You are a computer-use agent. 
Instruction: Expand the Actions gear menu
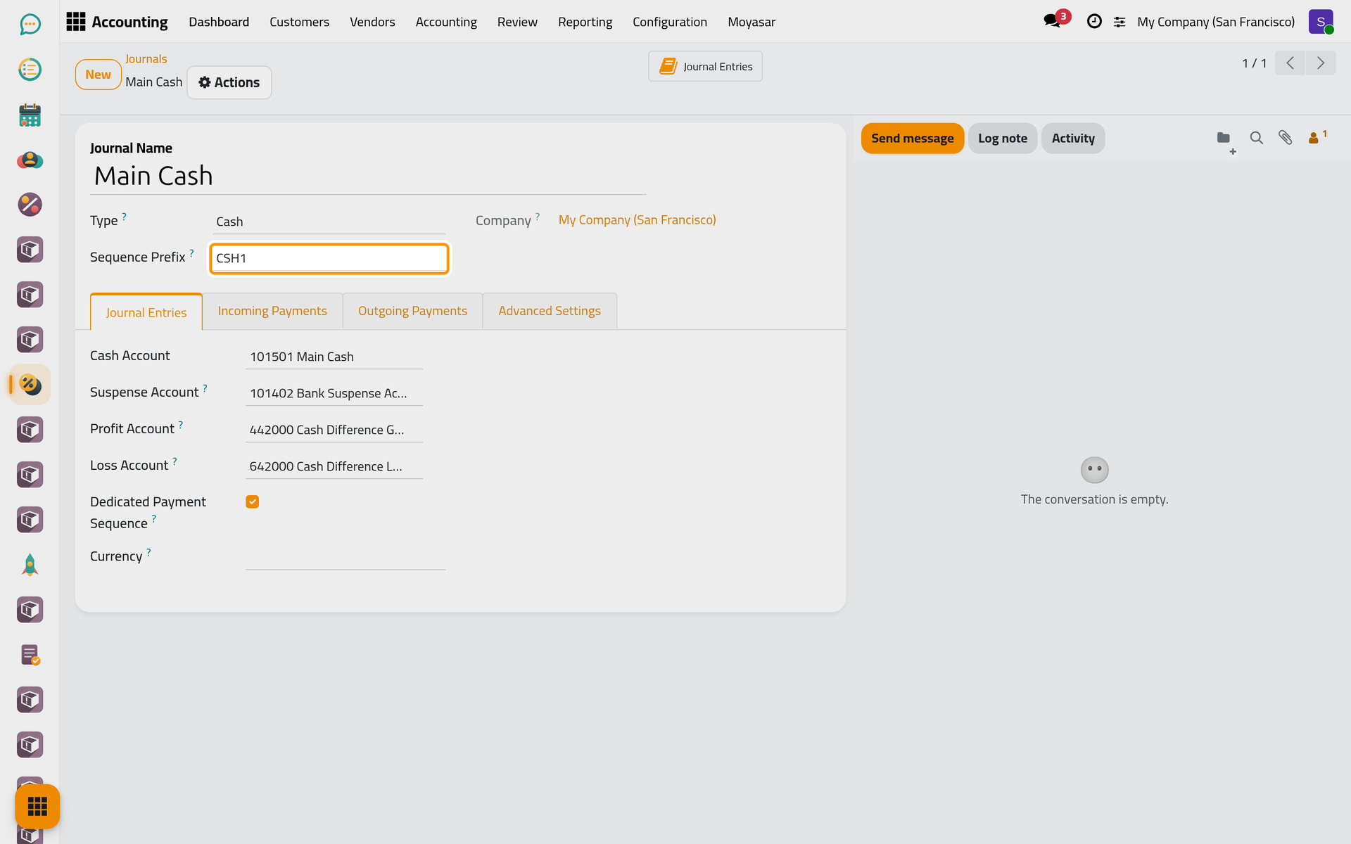click(229, 82)
